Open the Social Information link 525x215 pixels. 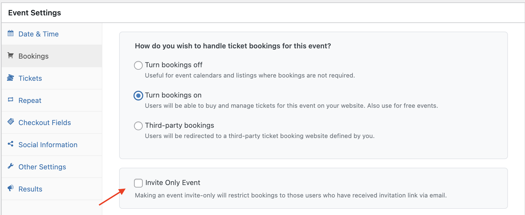pyautogui.click(x=48, y=145)
